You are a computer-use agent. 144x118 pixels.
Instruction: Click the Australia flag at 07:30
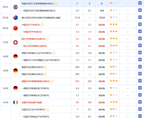click(x=16, y=18)
